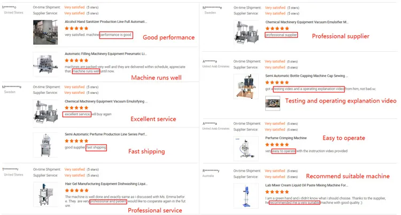Image resolution: width=401 pixels, height=215 pixels.
Task: Select the Semi Automatic Perfume Production Line thumbnail
Action: click(45, 144)
